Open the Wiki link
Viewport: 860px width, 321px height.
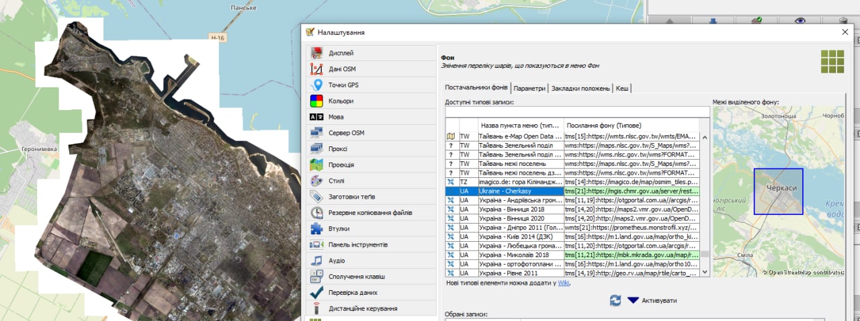point(564,283)
